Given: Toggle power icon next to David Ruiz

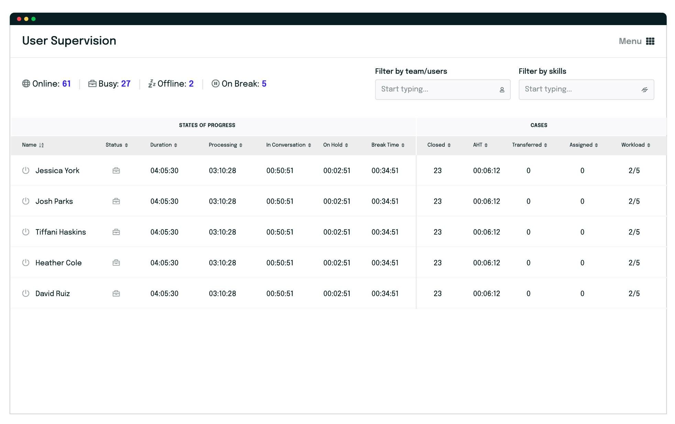Looking at the screenshot, I should point(26,293).
